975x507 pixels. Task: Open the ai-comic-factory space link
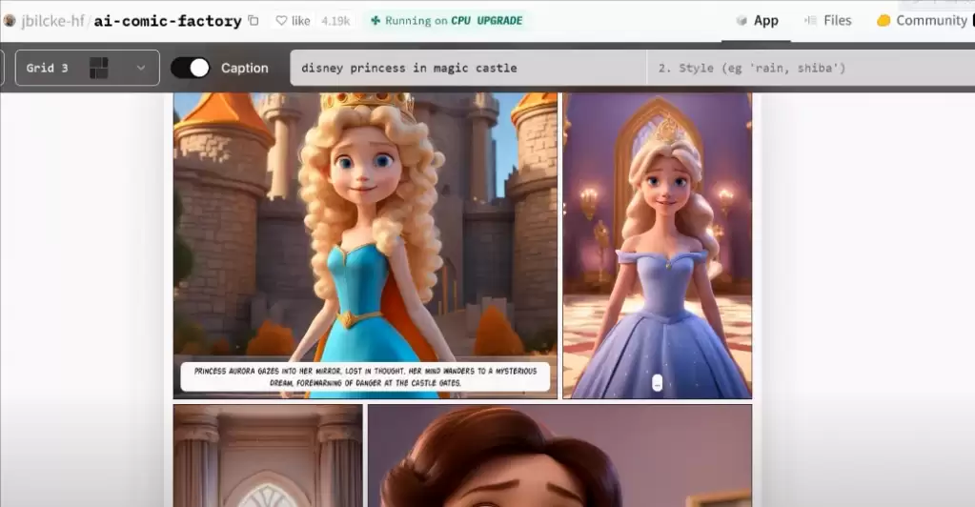point(168,21)
